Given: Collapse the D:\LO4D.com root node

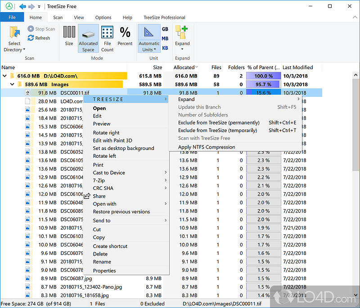Looking at the screenshot, I should point(4,76).
